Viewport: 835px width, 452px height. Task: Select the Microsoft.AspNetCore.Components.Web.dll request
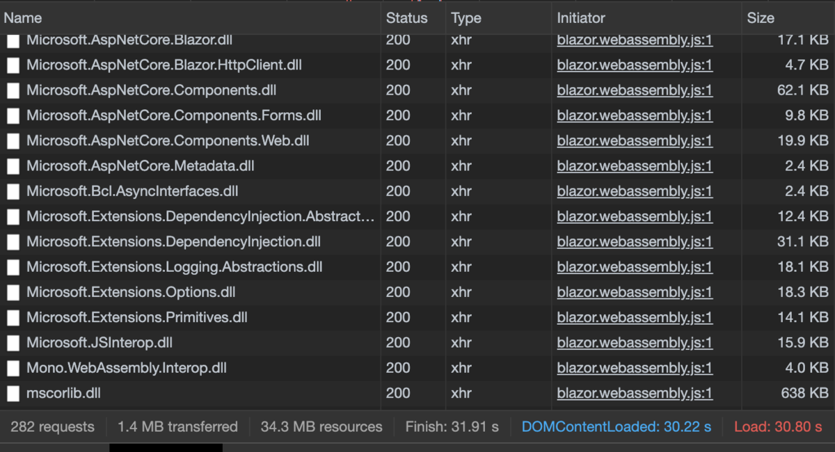(168, 141)
